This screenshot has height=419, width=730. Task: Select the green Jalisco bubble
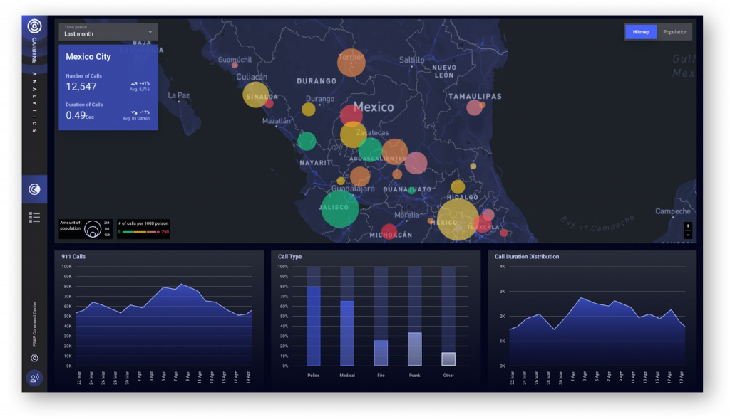[x=339, y=208]
